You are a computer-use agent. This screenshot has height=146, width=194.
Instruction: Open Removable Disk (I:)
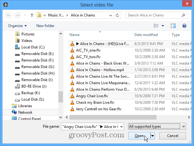pos(37,80)
